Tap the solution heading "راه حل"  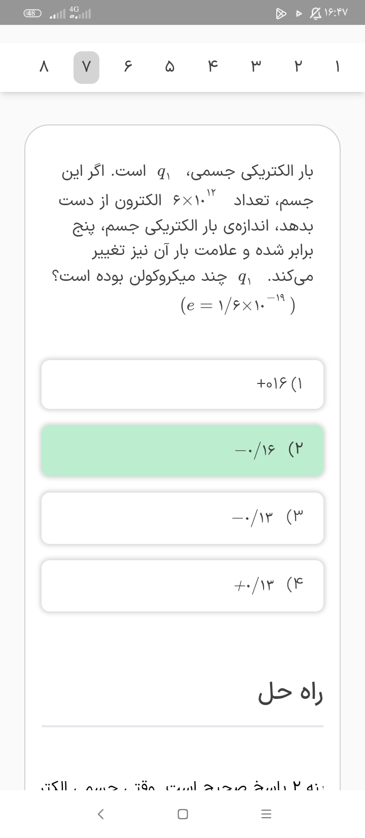pos(290,694)
